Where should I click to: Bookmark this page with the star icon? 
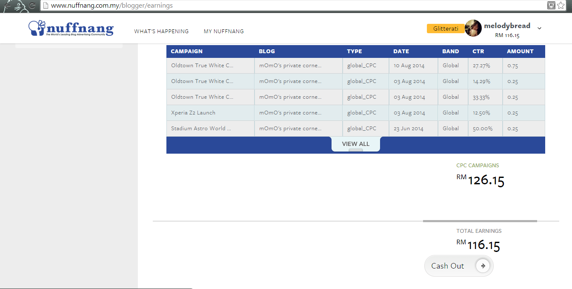561,6
